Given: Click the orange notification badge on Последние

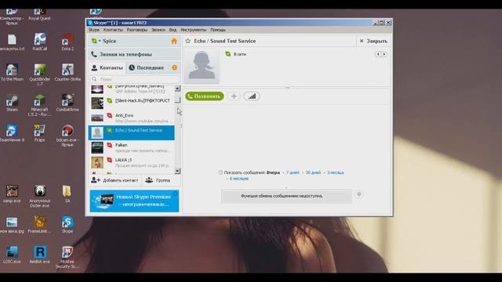Looking at the screenshot, I should [x=174, y=67].
